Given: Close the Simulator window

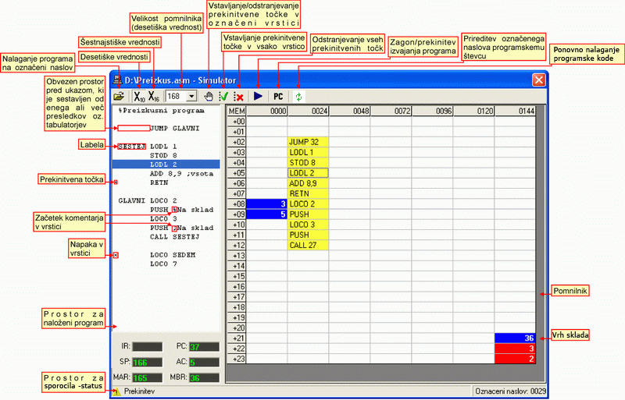Looking at the screenshot, I should tap(538, 80).
